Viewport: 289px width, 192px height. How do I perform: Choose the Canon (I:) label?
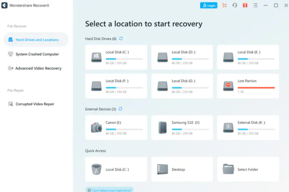113,122
